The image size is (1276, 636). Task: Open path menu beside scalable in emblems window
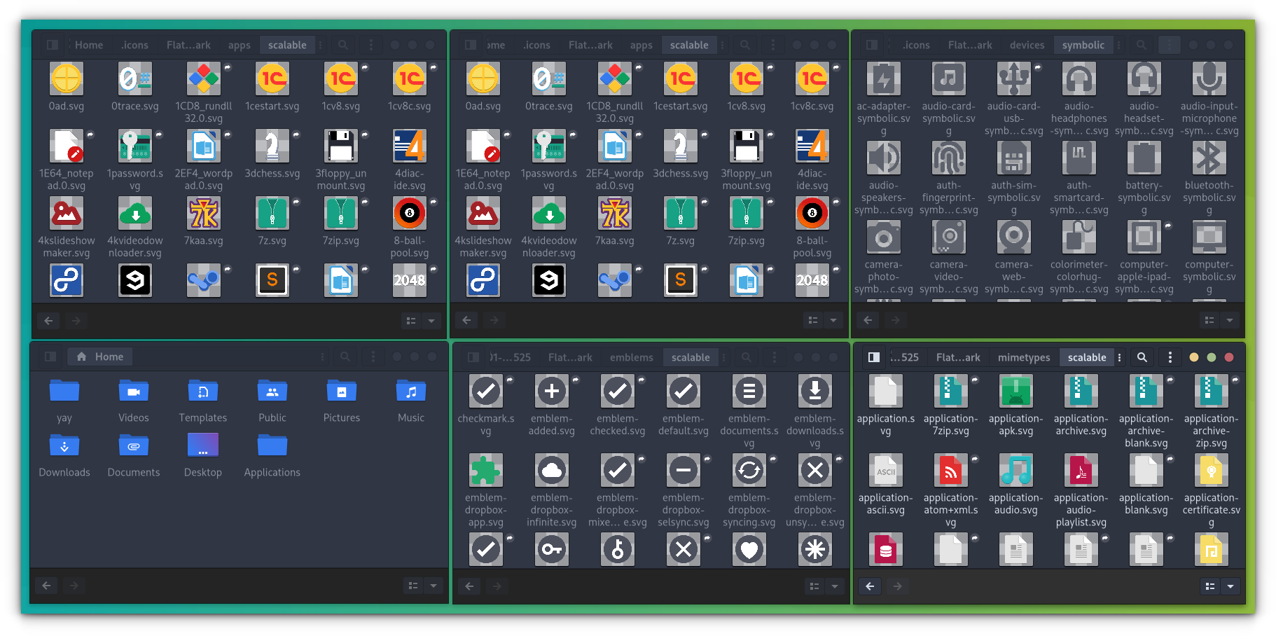(x=723, y=357)
